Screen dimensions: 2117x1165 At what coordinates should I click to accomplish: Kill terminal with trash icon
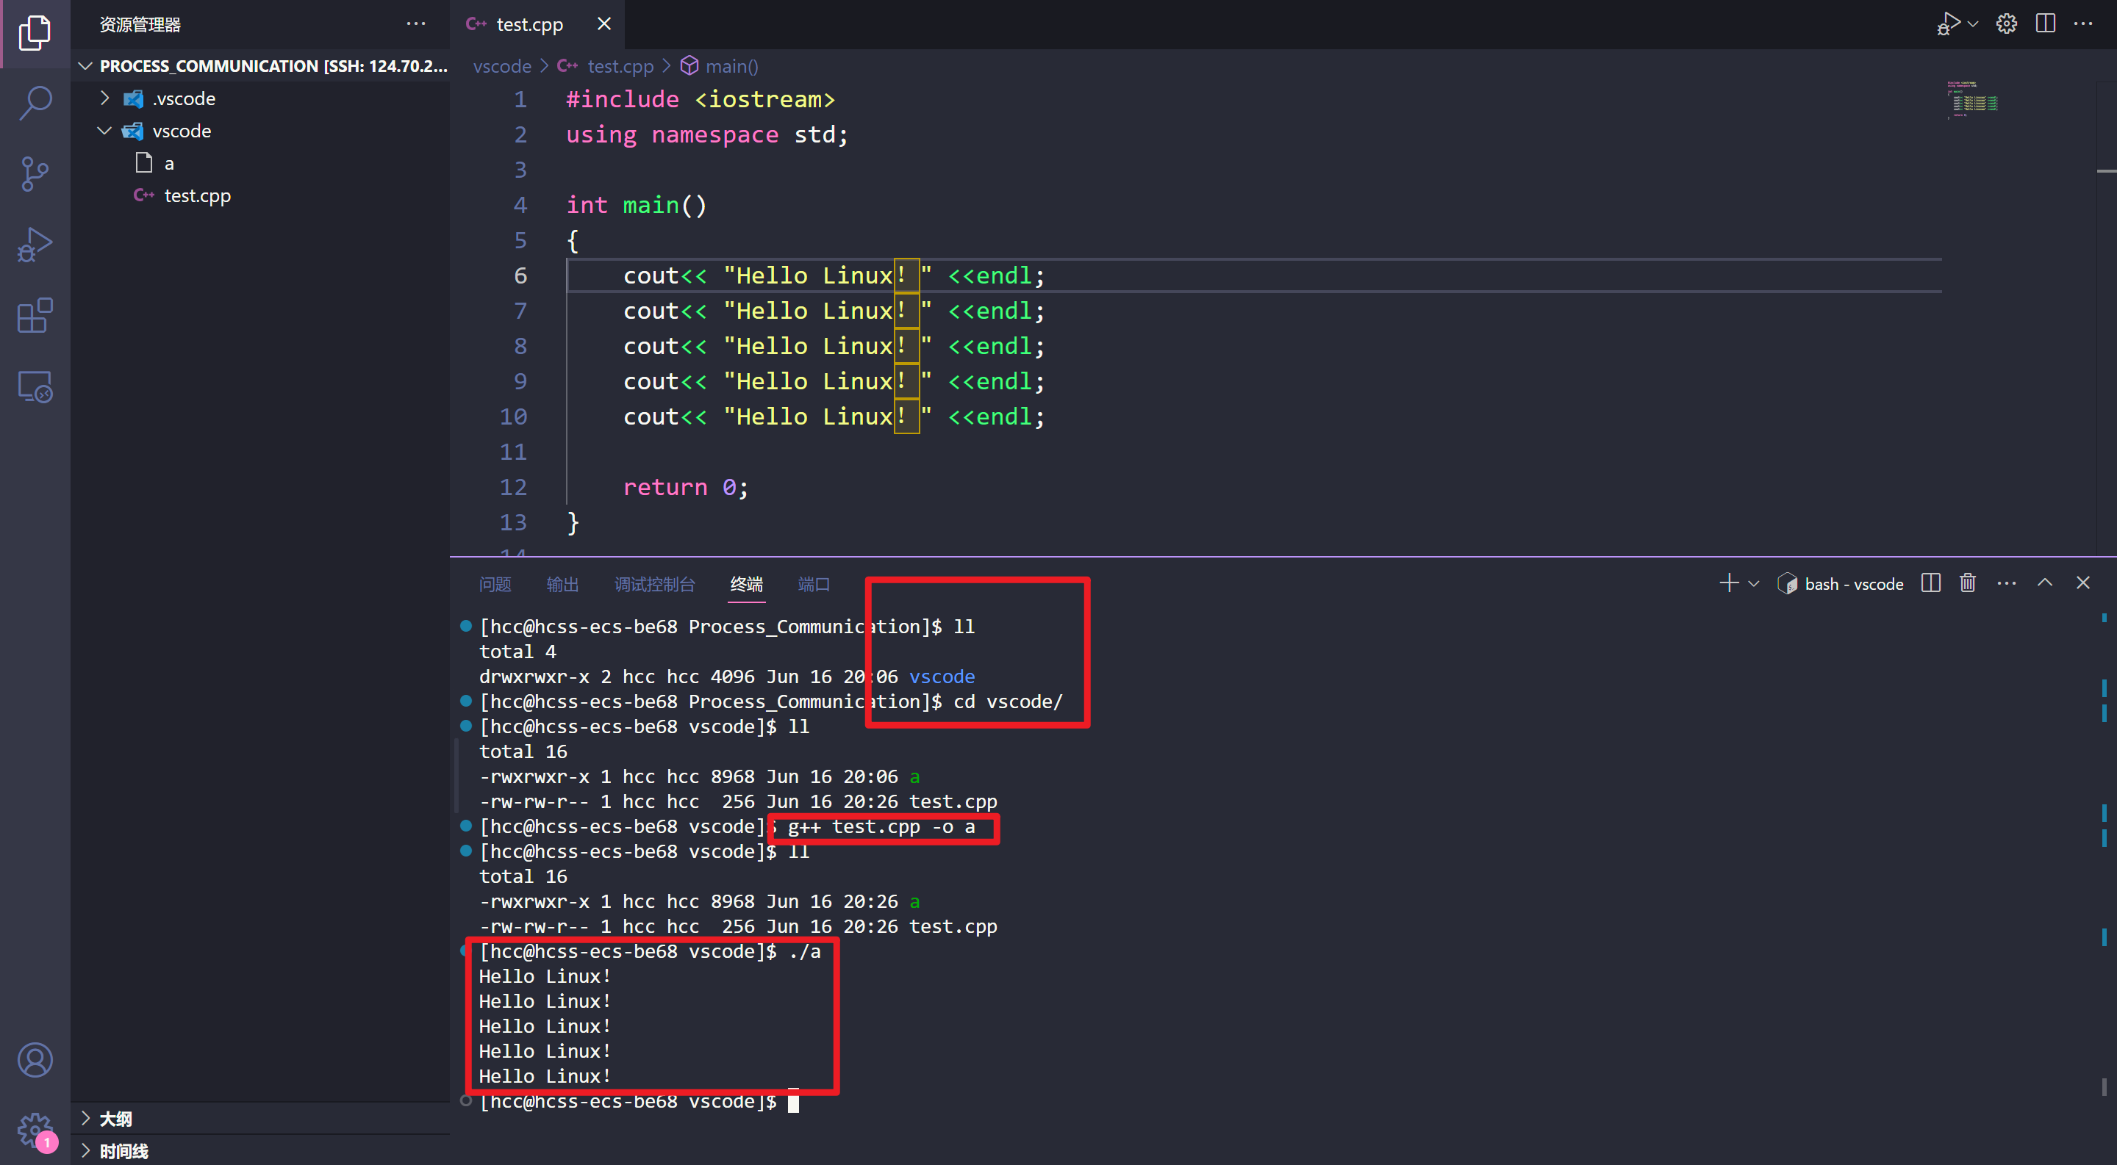[x=1968, y=583]
